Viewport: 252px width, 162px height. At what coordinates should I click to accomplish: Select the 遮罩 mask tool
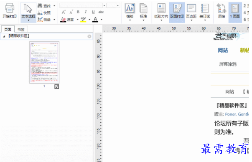pyautogui.click(x=67, y=20)
